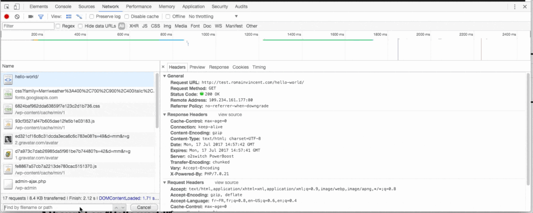Viewport: 533px width, 213px height.
Task: Click file icon next to admin-ajax.php
Action: pyautogui.click(x=8, y=184)
